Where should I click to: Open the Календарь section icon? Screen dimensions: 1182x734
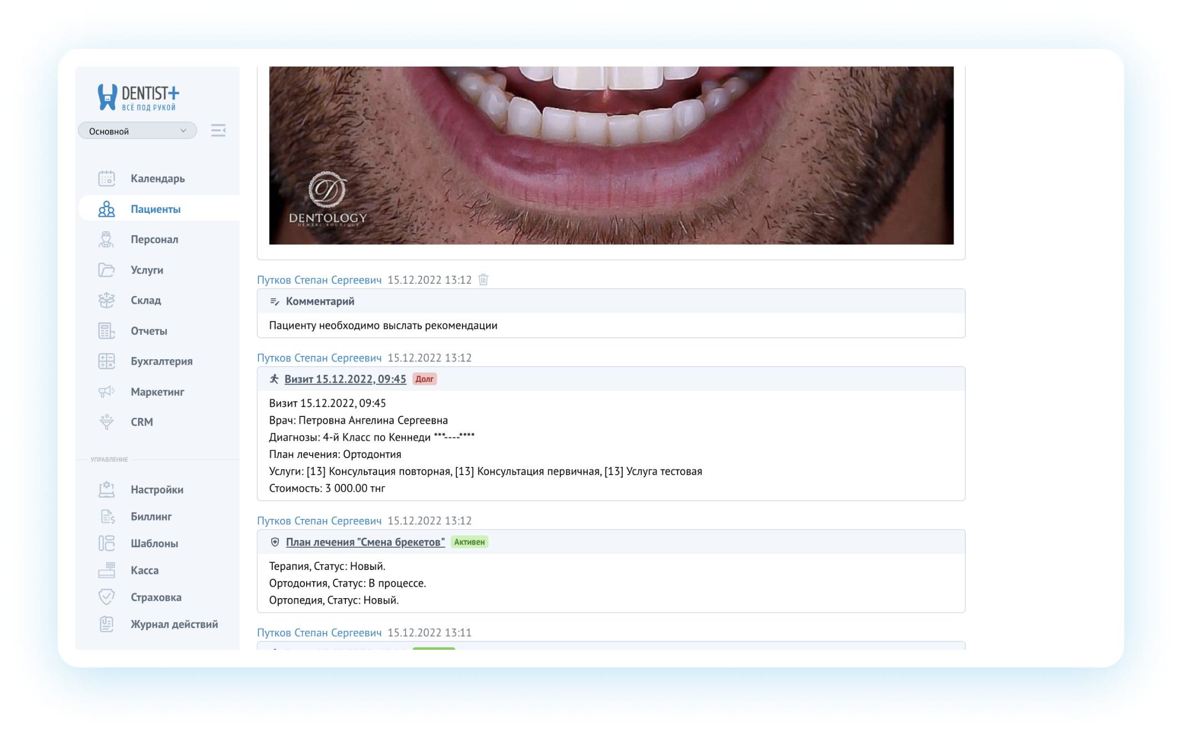pyautogui.click(x=106, y=178)
